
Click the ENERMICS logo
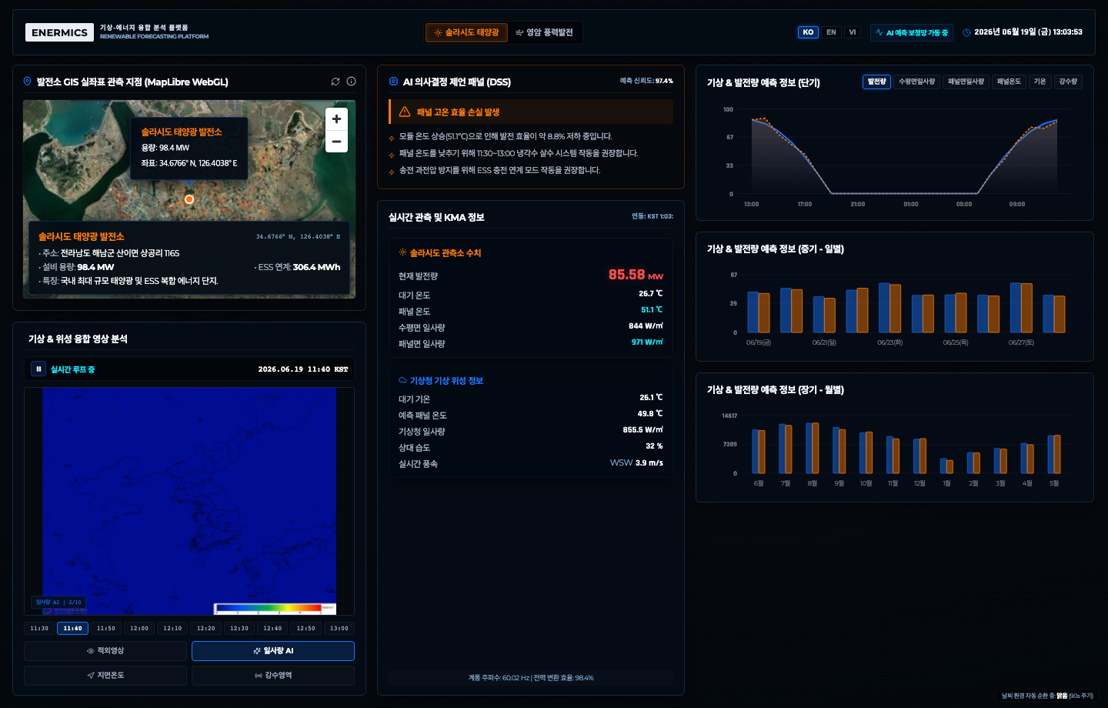[x=59, y=32]
